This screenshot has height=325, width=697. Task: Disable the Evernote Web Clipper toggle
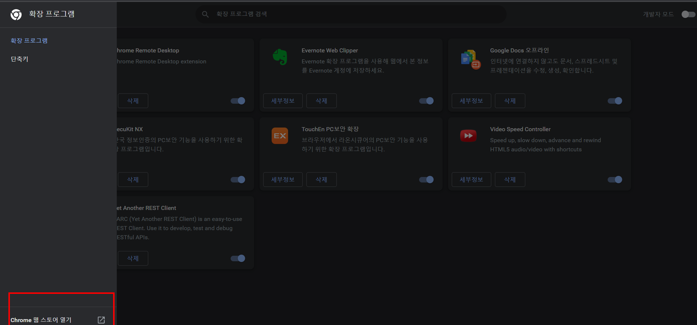tap(426, 101)
